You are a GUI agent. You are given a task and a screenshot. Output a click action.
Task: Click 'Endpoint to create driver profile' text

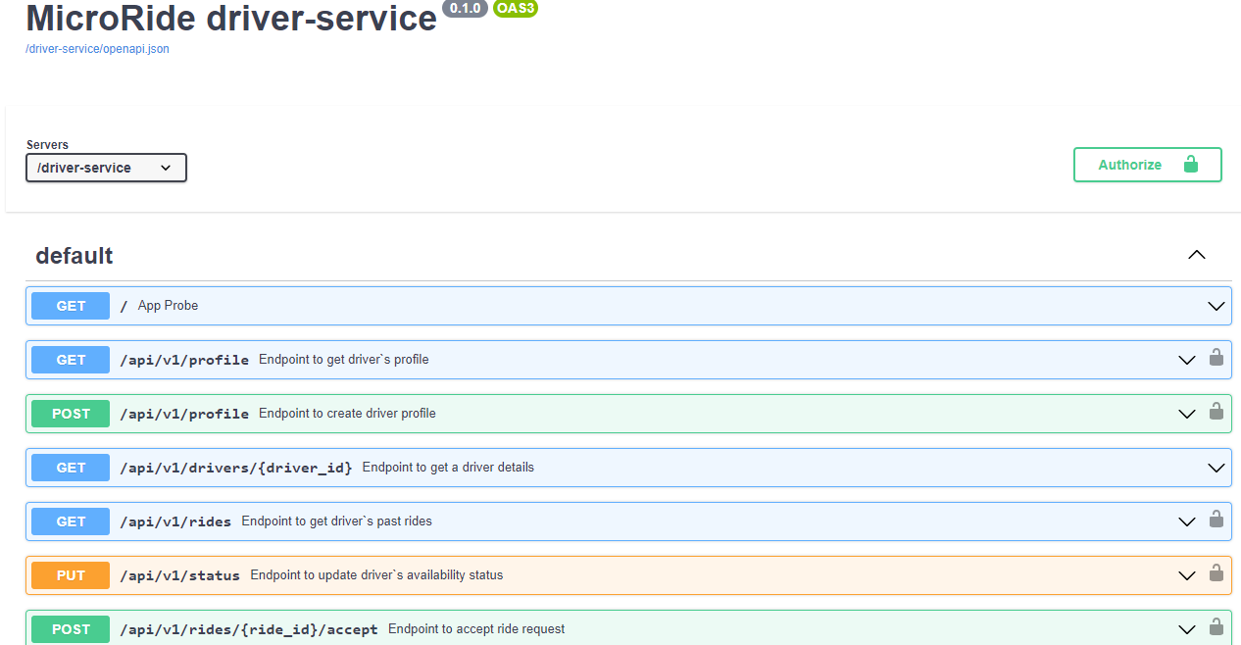(347, 414)
